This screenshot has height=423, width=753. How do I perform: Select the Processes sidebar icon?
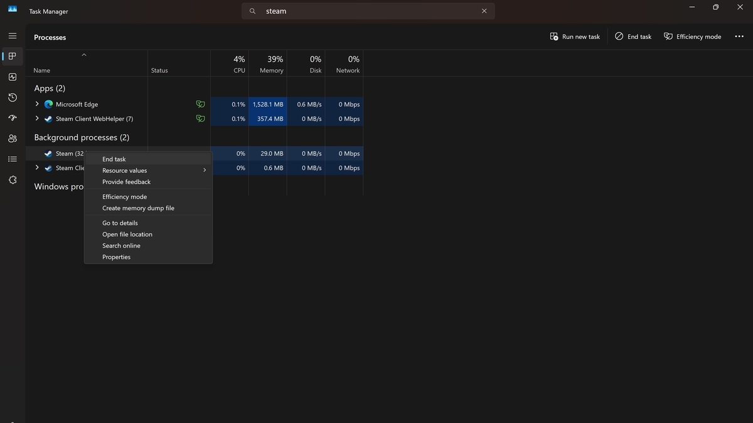[x=13, y=56]
